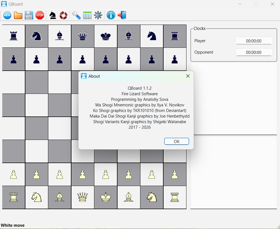This screenshot has height=229, width=280.
Task: Click the 'Fire Lizard Software' text
Action: [x=139, y=94]
